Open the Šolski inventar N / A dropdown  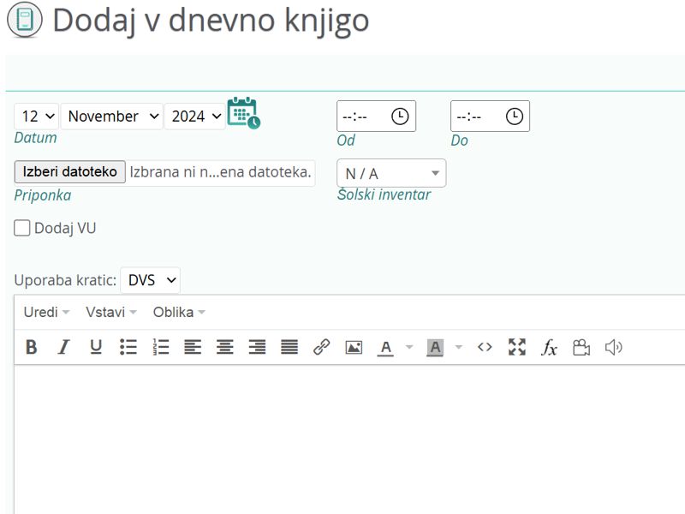pos(391,173)
